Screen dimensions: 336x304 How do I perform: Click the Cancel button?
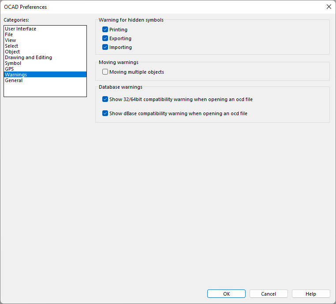pos(269,294)
